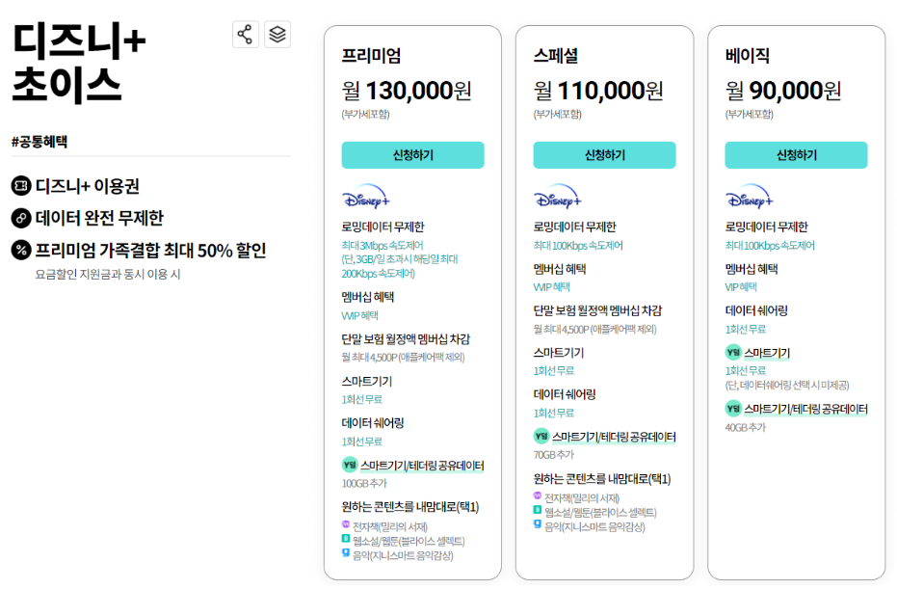Open 스마트기기/테더링 공유데이터 link in 스페셜
The width and height of the screenshot is (897, 589).
614,438
